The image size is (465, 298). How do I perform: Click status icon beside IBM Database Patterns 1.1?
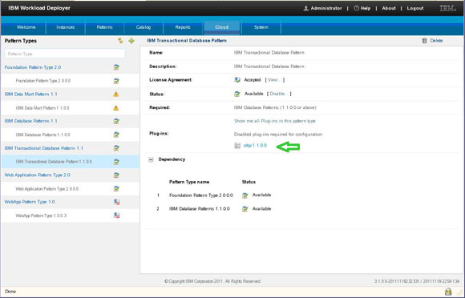116,121
